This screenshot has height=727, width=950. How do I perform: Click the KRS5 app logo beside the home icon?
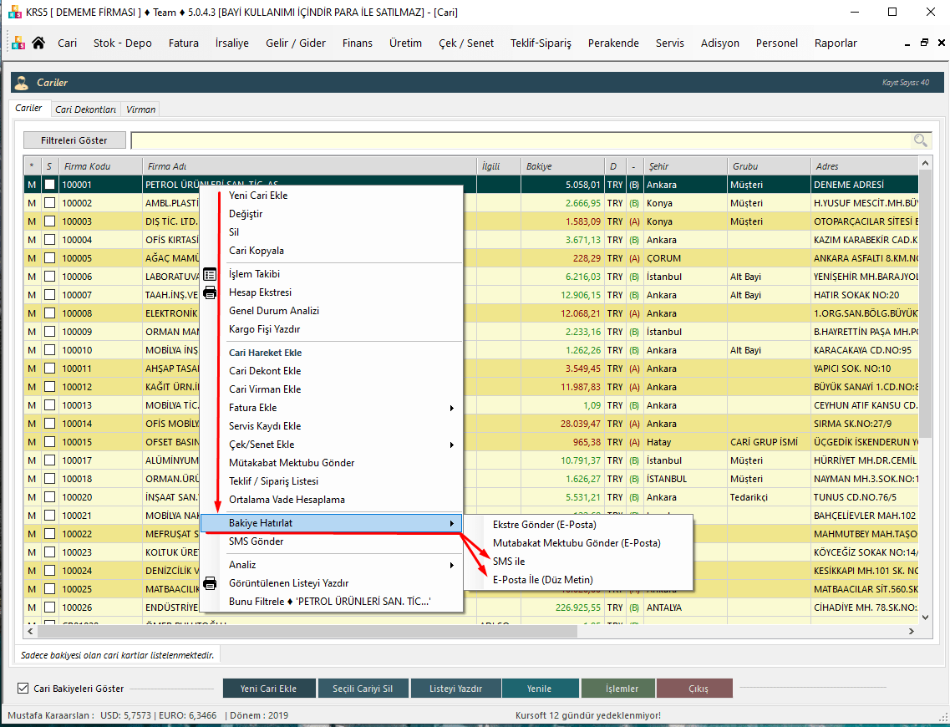coord(18,43)
